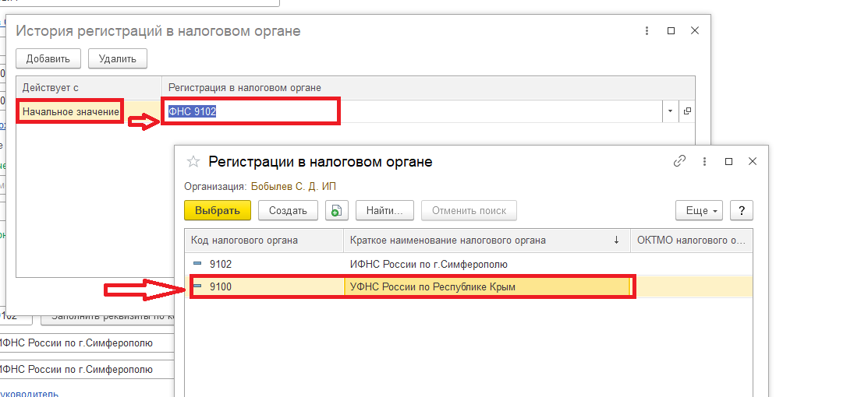Click the Добавить button
This screenshot has height=397, width=861.
tap(48, 58)
